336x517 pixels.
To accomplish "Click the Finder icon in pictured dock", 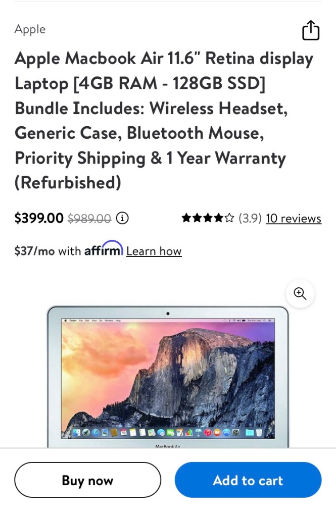I will pos(77,433).
